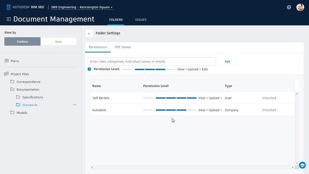Open the Correspondence folder
The height and width of the screenshot is (174, 309).
coord(28,82)
